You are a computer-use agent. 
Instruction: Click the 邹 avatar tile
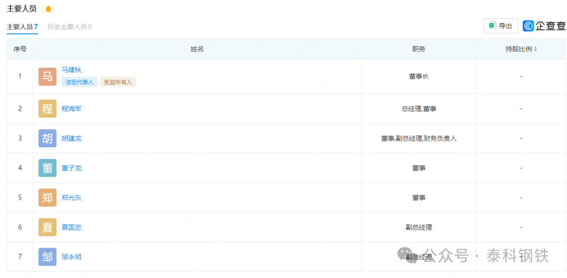point(47,257)
